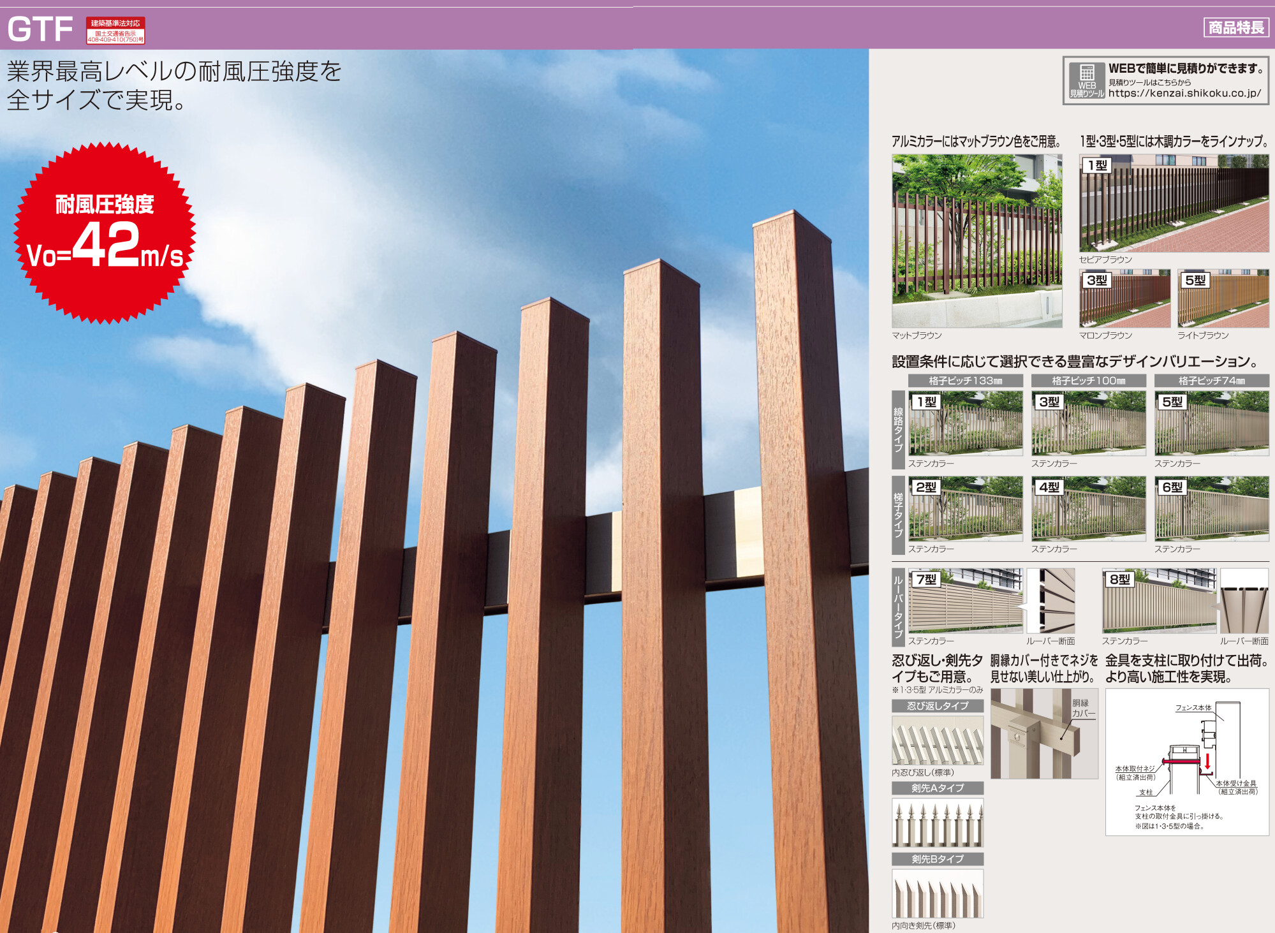Click the 剣先Aタイプ spear-tip image

tap(937, 823)
